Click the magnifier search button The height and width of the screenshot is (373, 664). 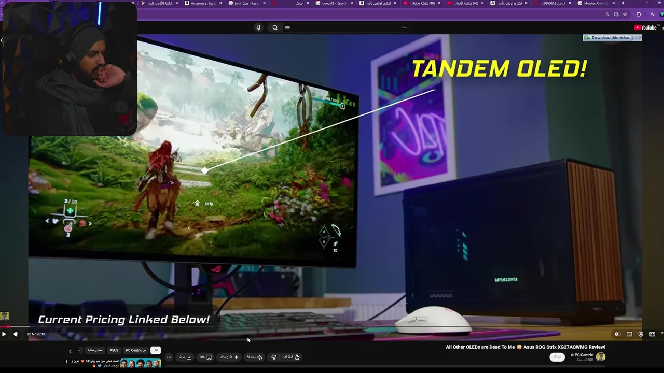point(275,27)
